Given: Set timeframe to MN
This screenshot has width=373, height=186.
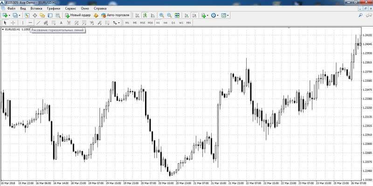Looking at the screenshot, I should [x=188, y=23].
